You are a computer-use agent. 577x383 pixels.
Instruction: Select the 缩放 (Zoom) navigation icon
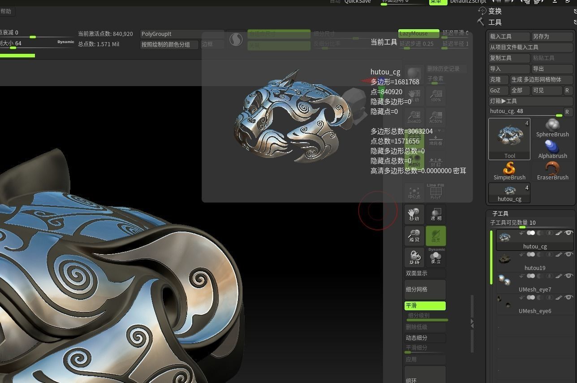(x=414, y=235)
